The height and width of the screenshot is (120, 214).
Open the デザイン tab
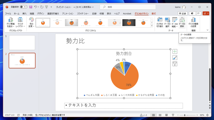click(41, 13)
